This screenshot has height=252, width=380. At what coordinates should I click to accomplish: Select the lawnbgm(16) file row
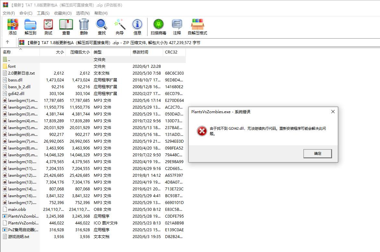pyautogui.click(x=93, y=196)
